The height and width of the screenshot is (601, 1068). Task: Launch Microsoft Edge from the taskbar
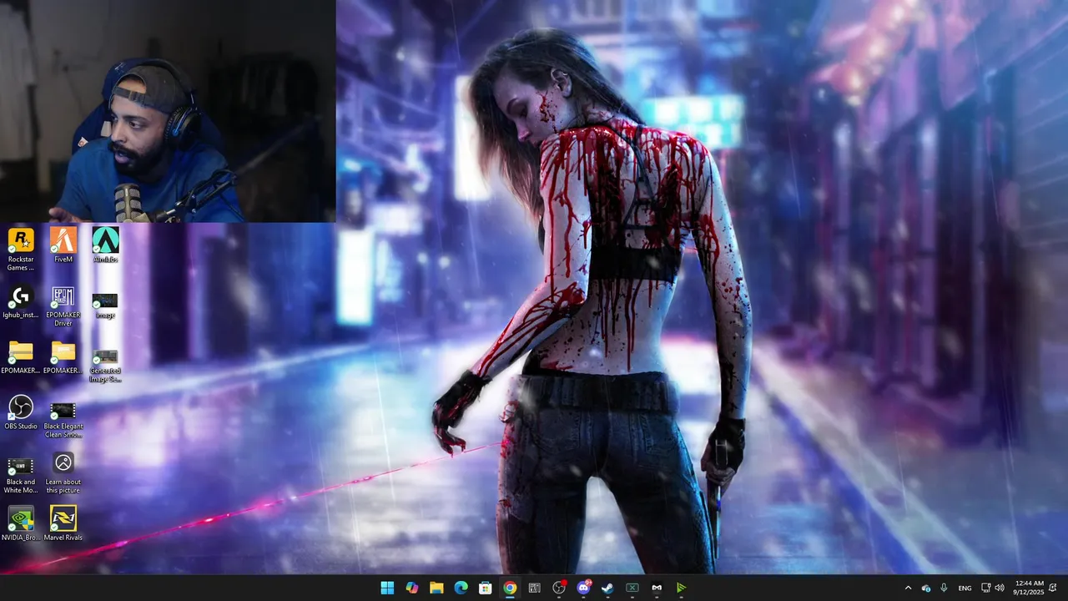pos(461,588)
